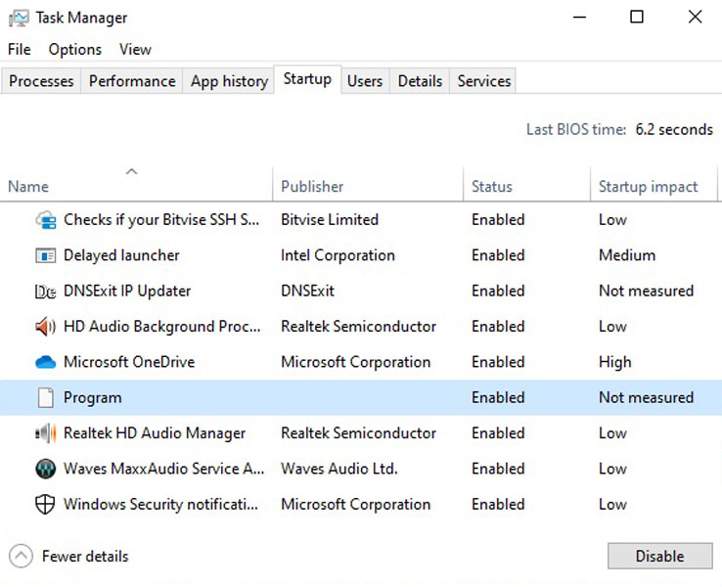The width and height of the screenshot is (722, 587).
Task: Click the Disable button
Action: tap(659, 556)
